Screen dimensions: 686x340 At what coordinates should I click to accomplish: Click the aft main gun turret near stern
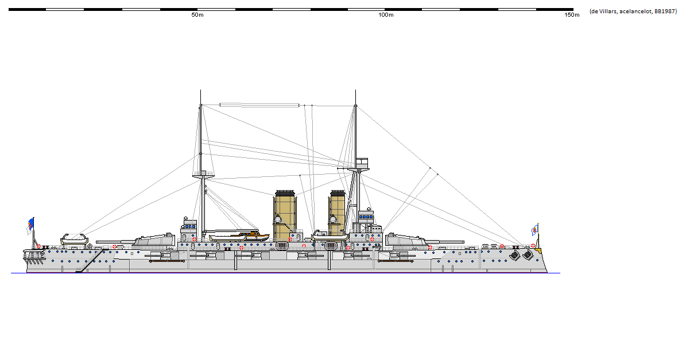tap(135, 240)
